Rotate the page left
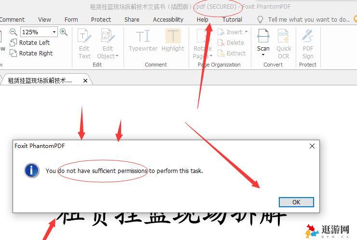The width and height of the screenshot is (357, 240). point(30,42)
